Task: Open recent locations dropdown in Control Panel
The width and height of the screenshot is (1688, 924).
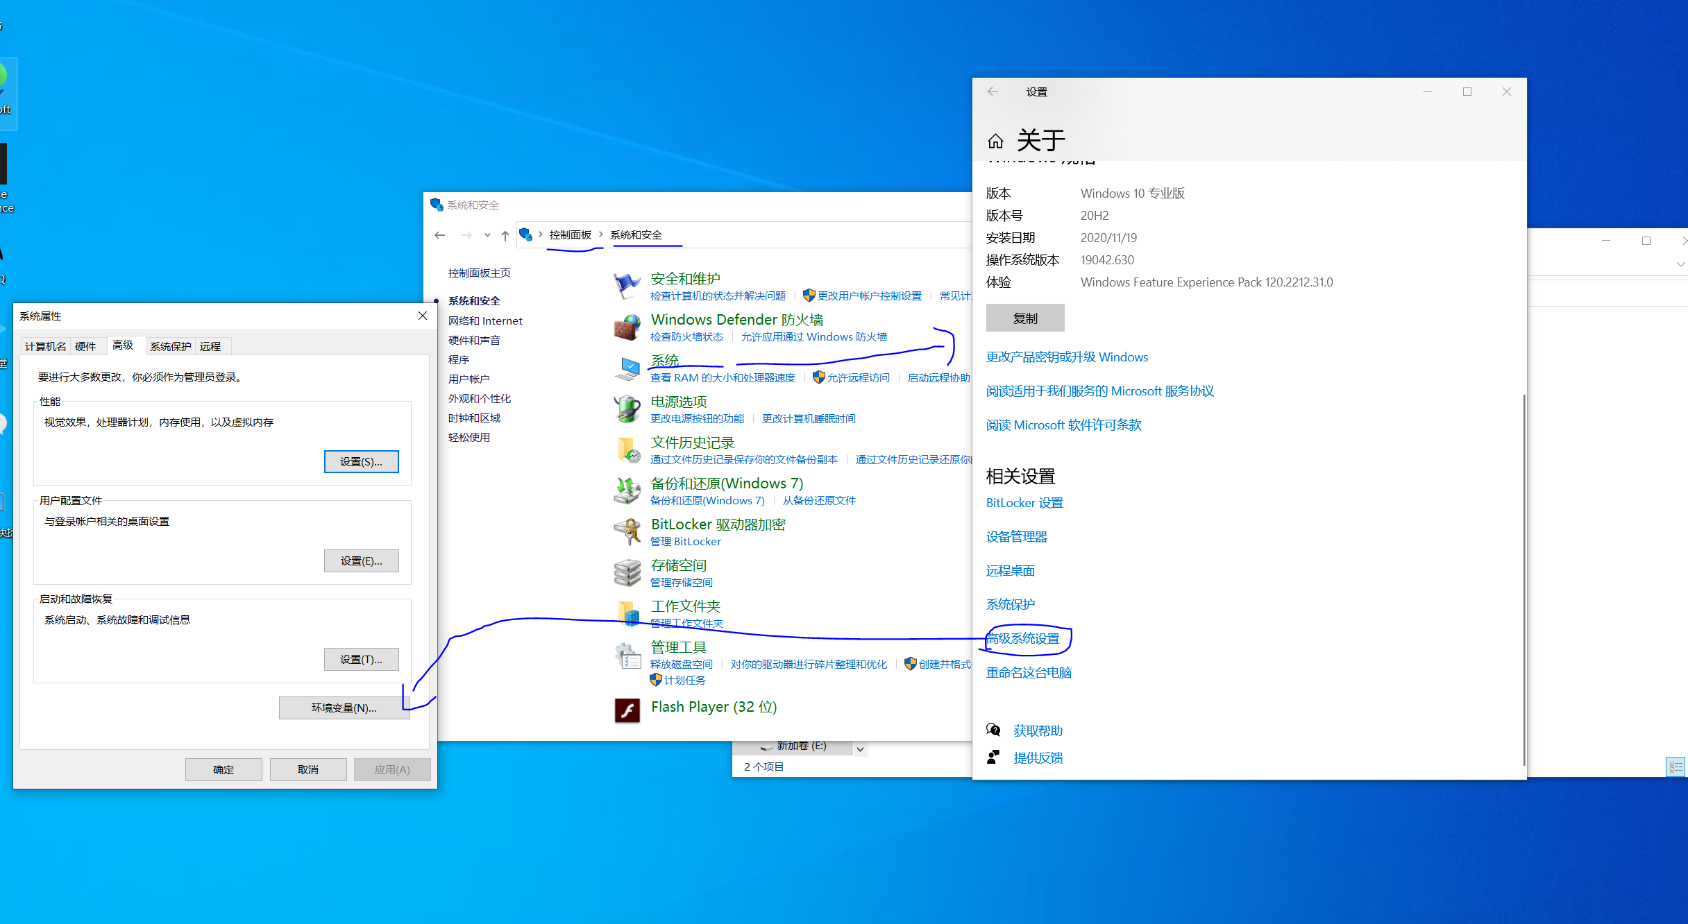Action: pyautogui.click(x=487, y=235)
